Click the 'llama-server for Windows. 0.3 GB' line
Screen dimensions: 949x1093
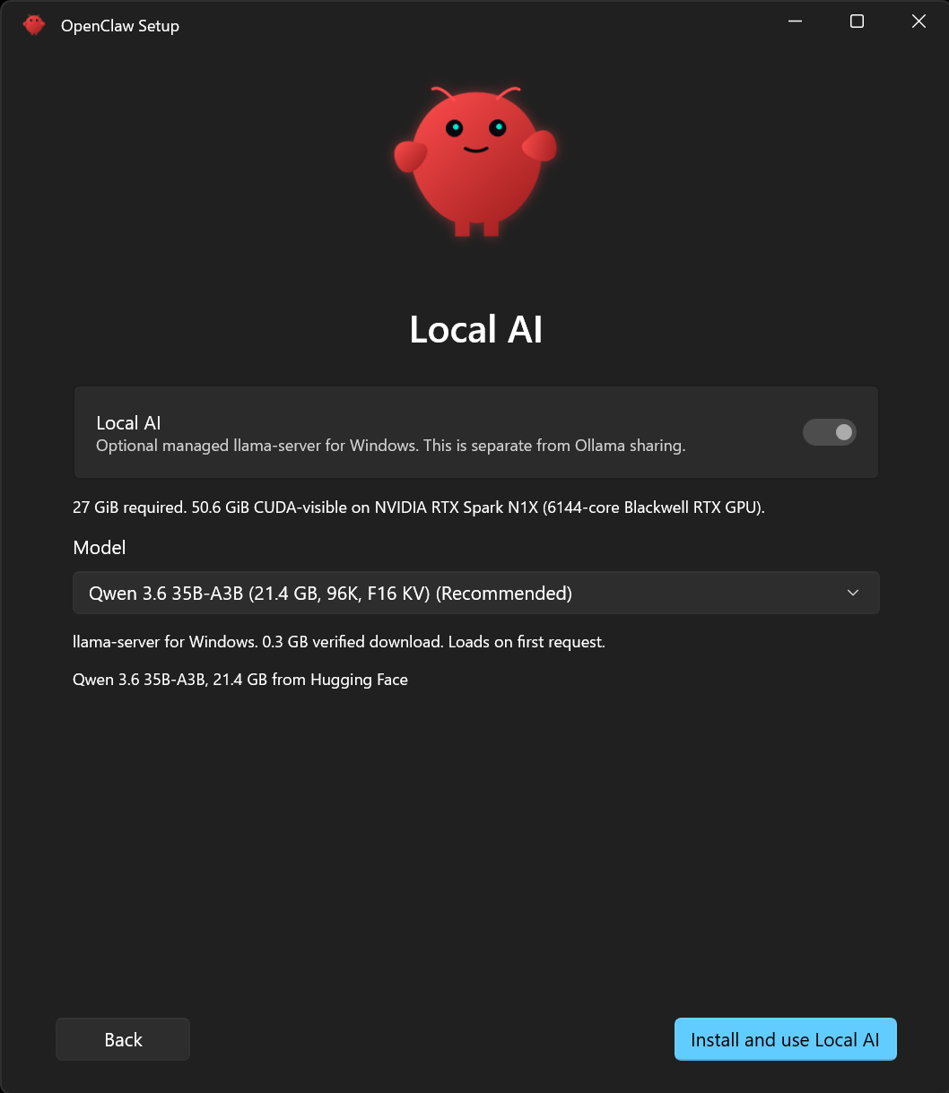tap(339, 642)
